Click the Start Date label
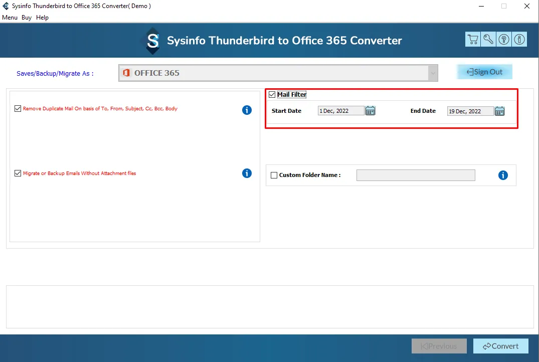 [286, 111]
